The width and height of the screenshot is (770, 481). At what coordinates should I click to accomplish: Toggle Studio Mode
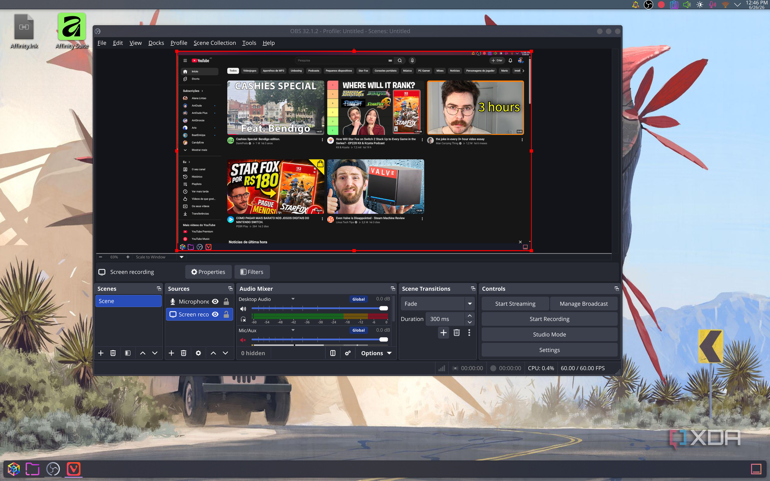pos(549,335)
